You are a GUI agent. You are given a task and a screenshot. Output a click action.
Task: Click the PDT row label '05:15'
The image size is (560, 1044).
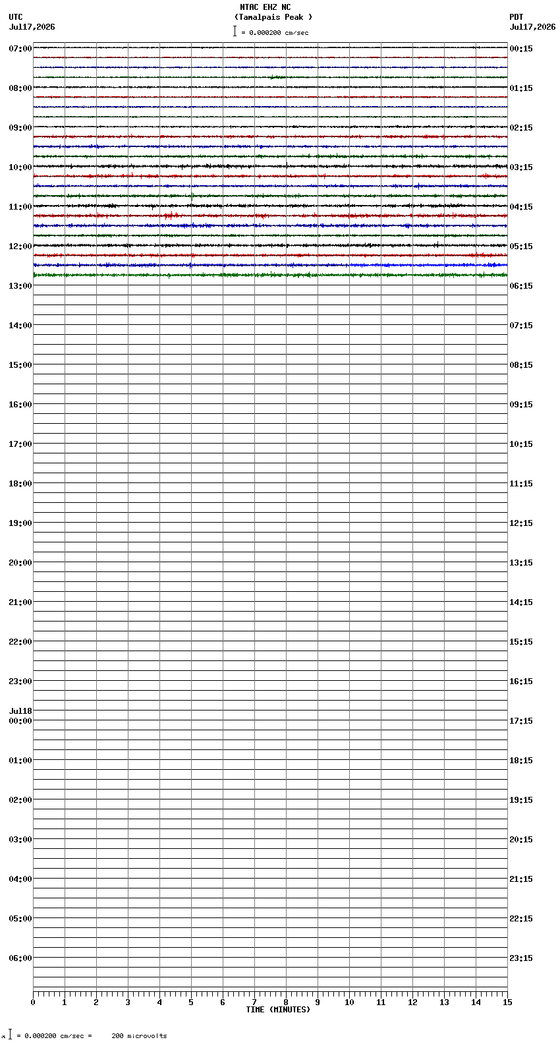point(521,246)
